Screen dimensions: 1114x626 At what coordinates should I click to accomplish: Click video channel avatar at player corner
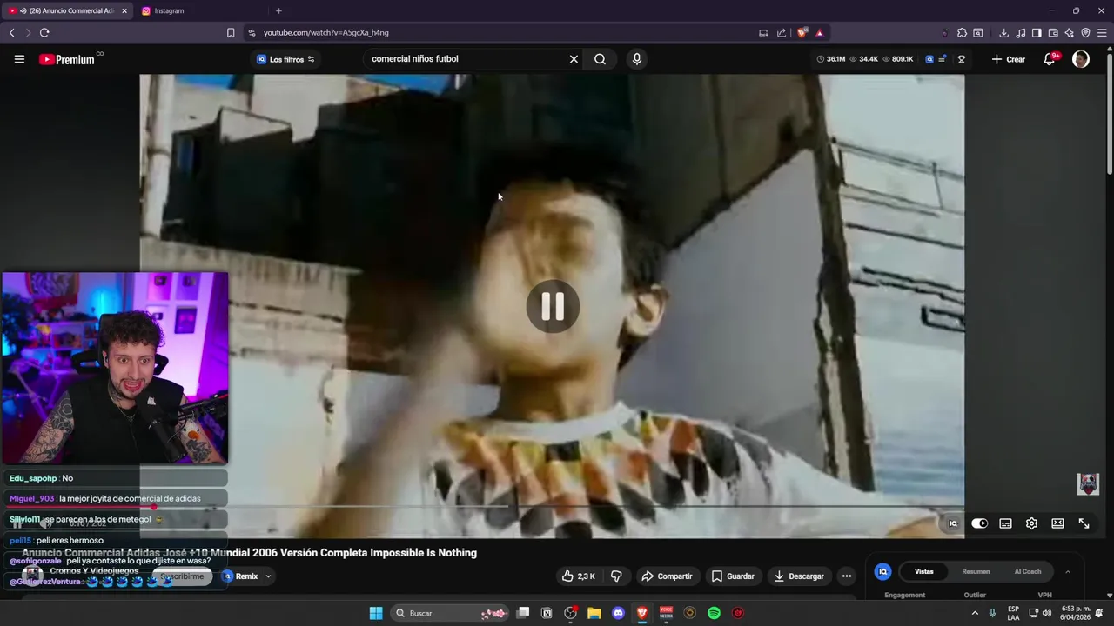coord(1088,483)
